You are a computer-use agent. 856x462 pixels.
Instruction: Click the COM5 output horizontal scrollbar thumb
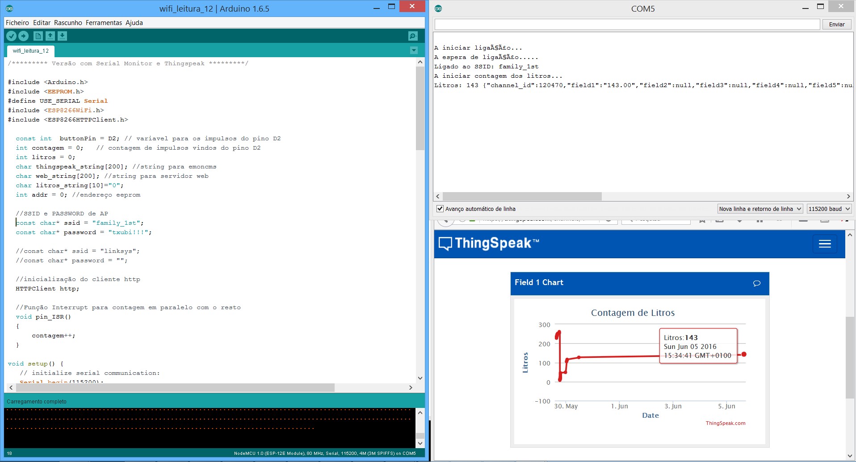click(522, 196)
